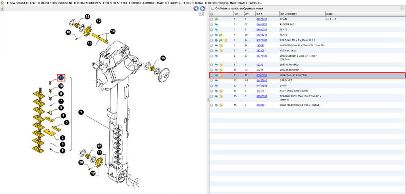Click blue arrow icon in NUT row

[216, 51]
